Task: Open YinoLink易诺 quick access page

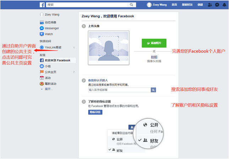Action: point(53,47)
